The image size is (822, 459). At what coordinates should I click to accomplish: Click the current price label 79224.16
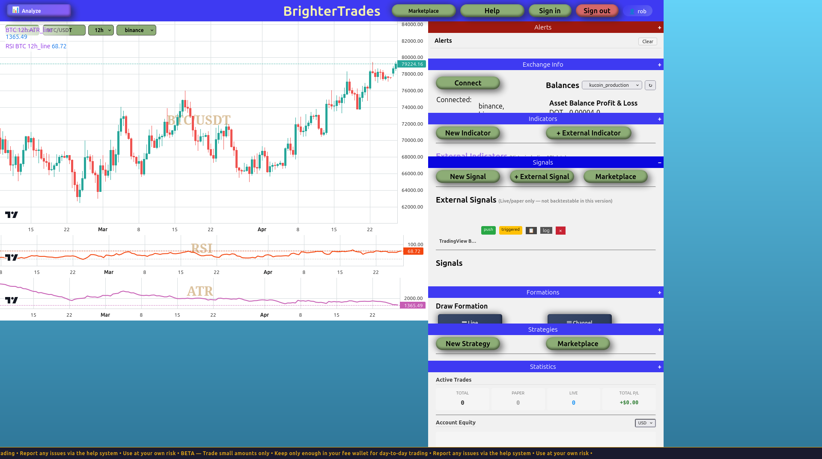412,64
